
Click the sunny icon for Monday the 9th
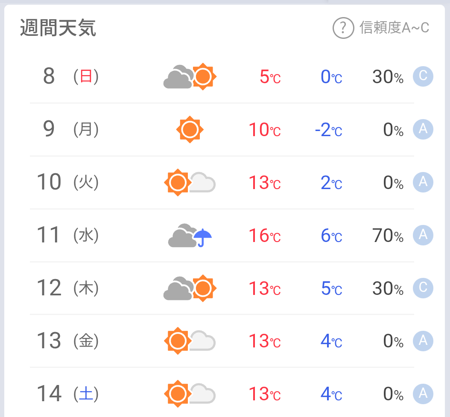(190, 129)
